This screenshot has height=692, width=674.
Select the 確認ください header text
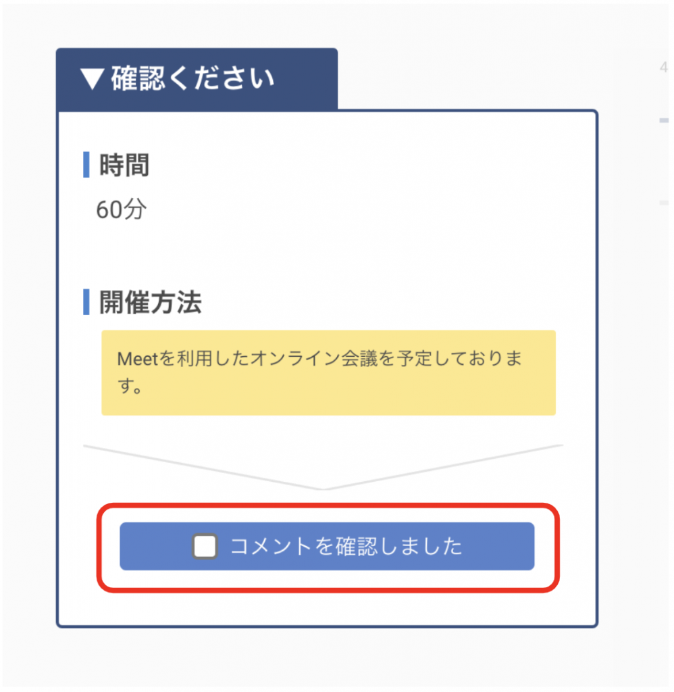coord(192,79)
